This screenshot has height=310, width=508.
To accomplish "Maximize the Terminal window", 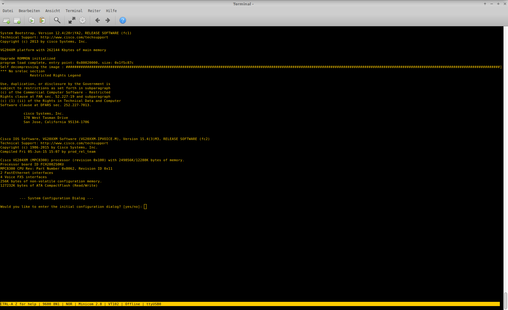I will [498, 4].
